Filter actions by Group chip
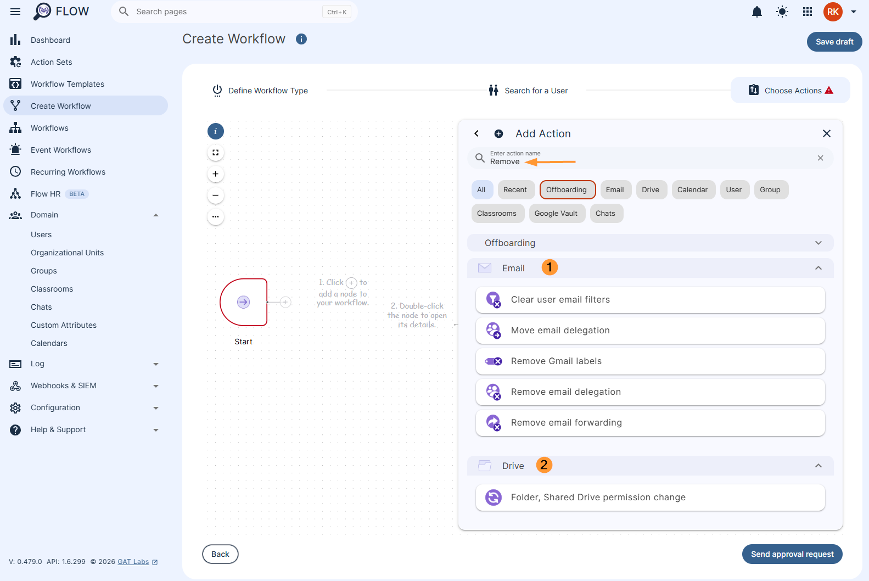This screenshot has height=581, width=869. click(x=770, y=190)
